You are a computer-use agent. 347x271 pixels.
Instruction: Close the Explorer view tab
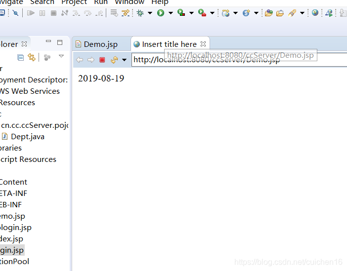[x=24, y=44]
